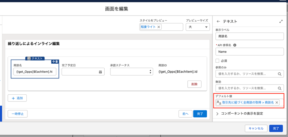The image size is (288, 137).
Task: Click the 一時停止 button
Action: (x=18, y=114)
